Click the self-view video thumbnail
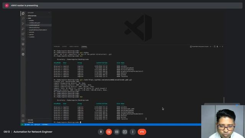Screen dimensions: 245x138 coord(223,122)
